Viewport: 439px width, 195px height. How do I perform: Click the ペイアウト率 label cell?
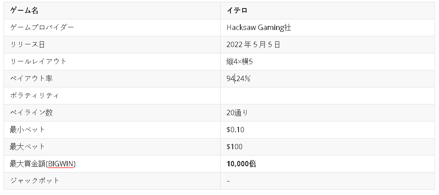click(31, 78)
